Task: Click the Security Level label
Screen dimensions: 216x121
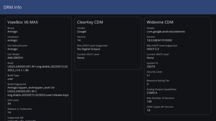Action: (154, 72)
